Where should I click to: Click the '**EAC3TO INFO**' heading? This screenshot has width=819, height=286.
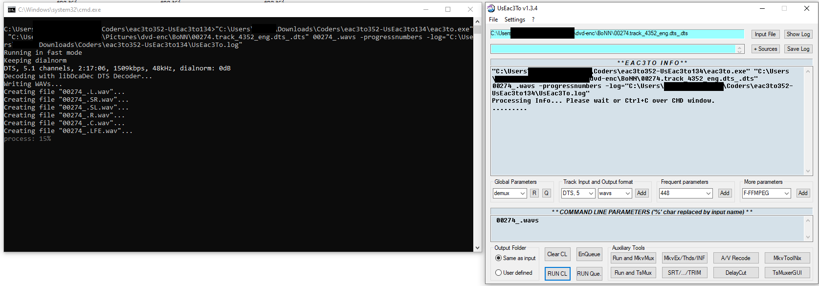click(x=652, y=63)
